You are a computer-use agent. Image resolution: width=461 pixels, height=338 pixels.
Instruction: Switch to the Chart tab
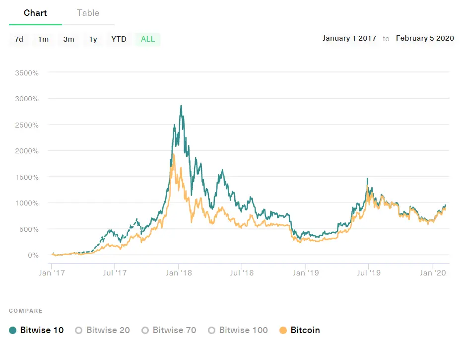pyautogui.click(x=35, y=13)
